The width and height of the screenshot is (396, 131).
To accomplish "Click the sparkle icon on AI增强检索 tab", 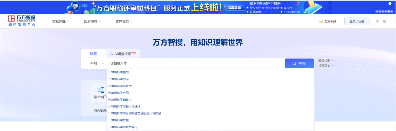I will click(x=112, y=54).
